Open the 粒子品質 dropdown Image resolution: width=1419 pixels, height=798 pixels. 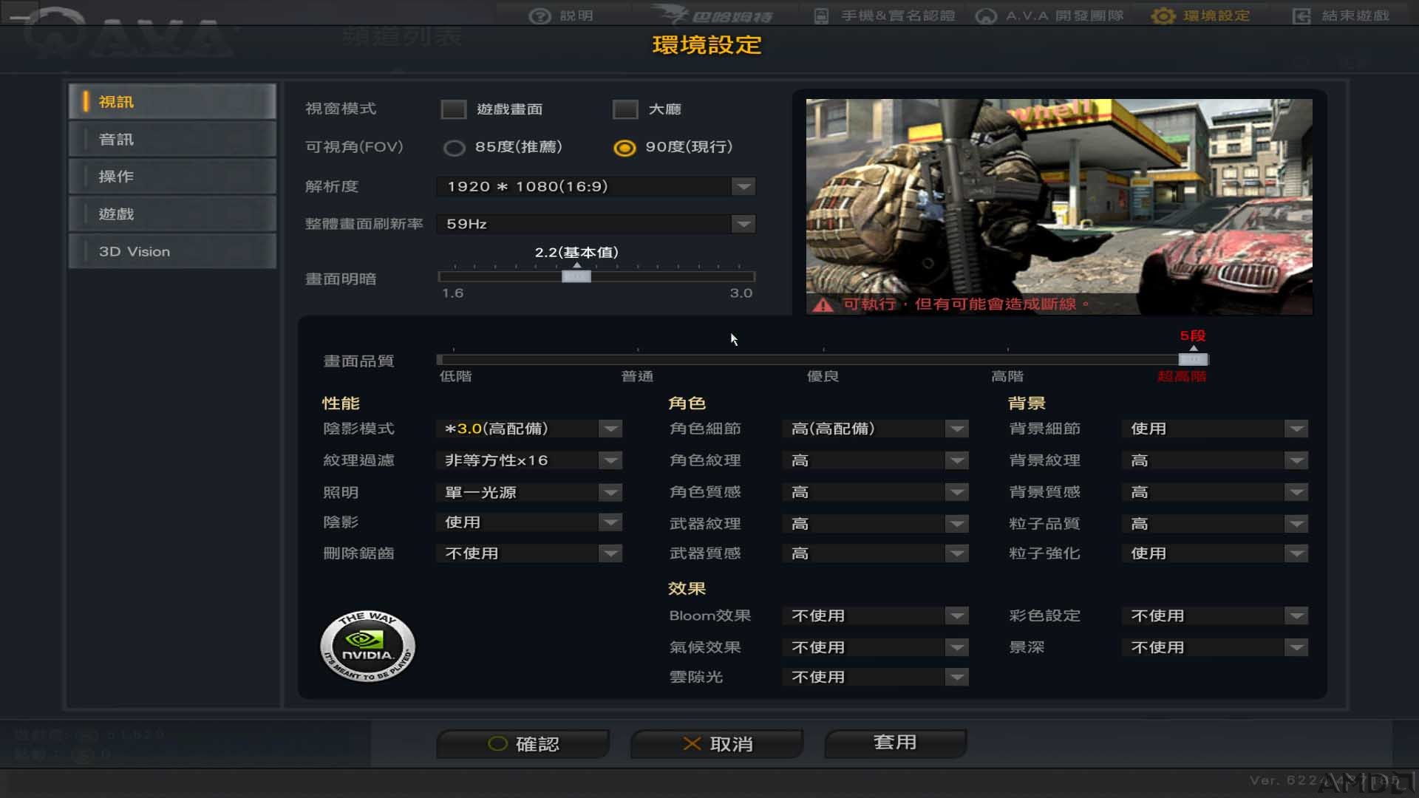(1215, 524)
